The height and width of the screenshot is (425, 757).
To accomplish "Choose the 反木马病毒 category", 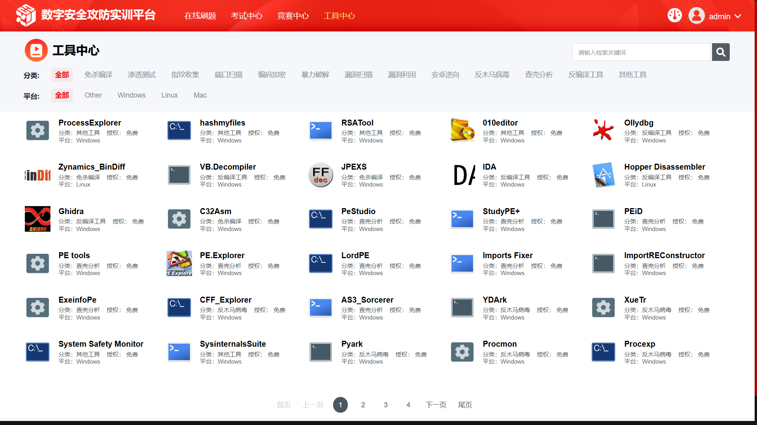I will point(492,75).
